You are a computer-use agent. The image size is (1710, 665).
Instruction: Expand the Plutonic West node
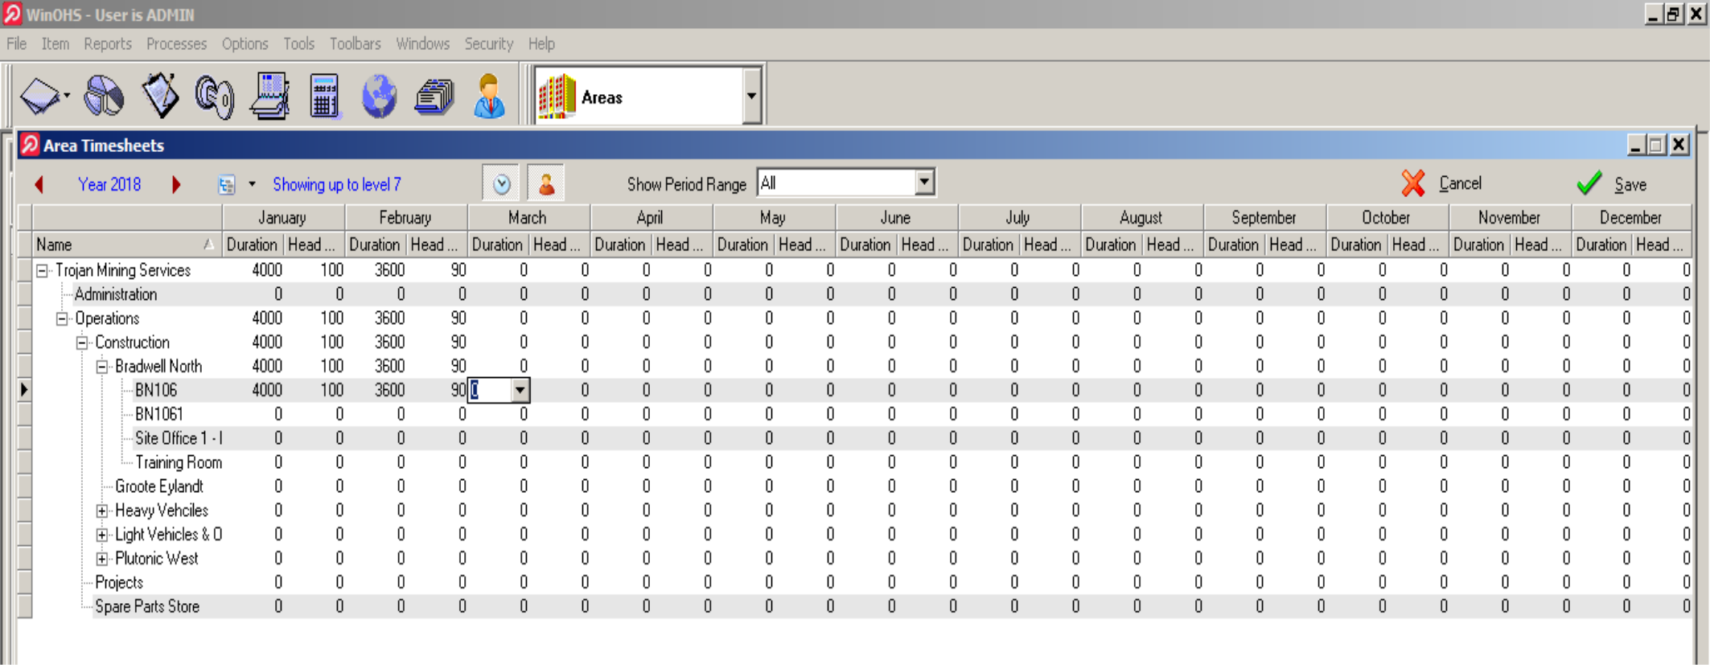[102, 559]
